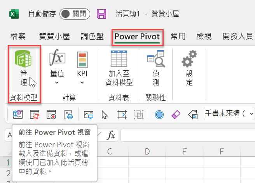Select row 1 header

pos(6,162)
